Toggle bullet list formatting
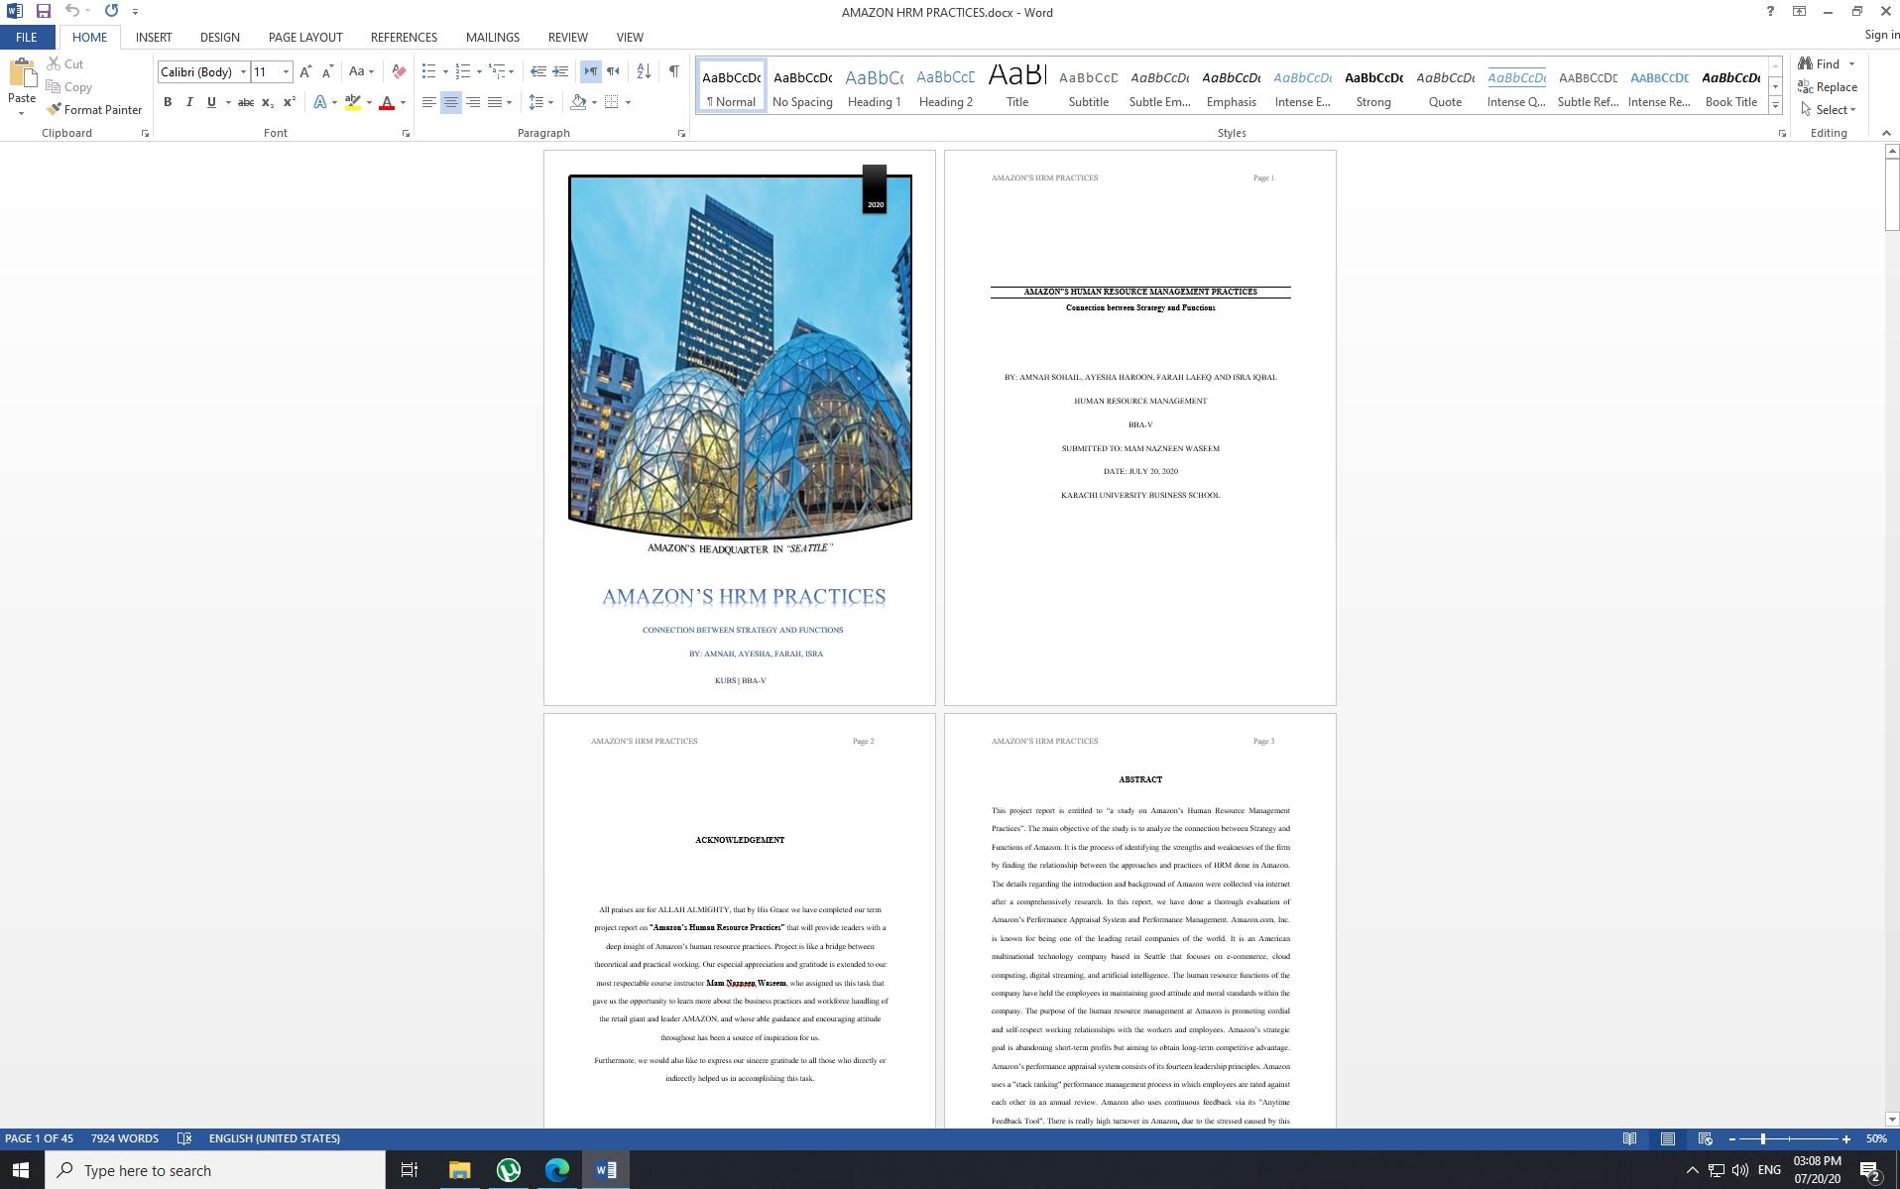The width and height of the screenshot is (1900, 1189). pos(428,70)
